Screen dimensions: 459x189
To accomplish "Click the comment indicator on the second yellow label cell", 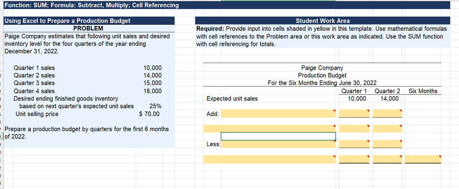I will (334, 127).
